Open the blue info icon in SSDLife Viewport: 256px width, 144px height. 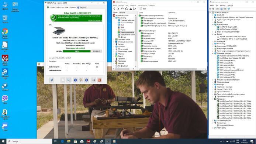[75, 80]
